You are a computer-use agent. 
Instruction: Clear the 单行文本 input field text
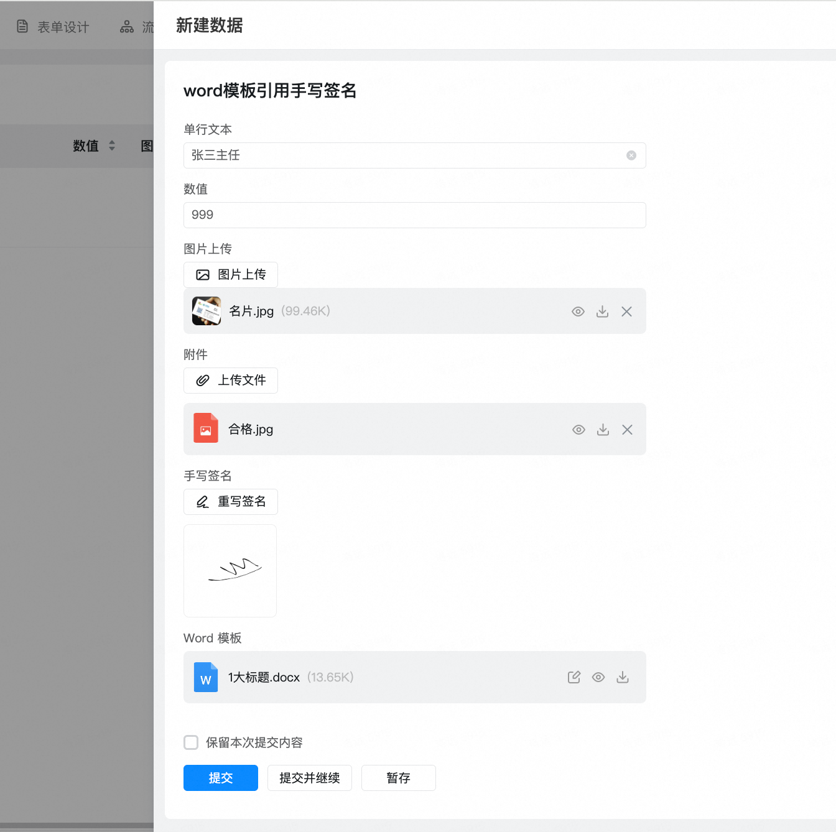(631, 155)
